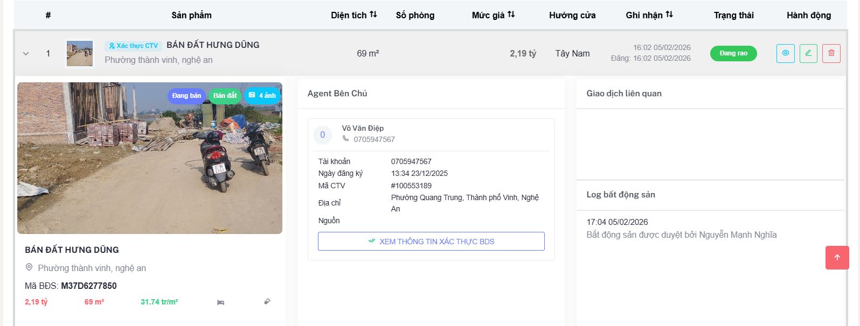The image size is (860, 326).
Task: Click the Sản phẩm column header
Action: tap(192, 15)
